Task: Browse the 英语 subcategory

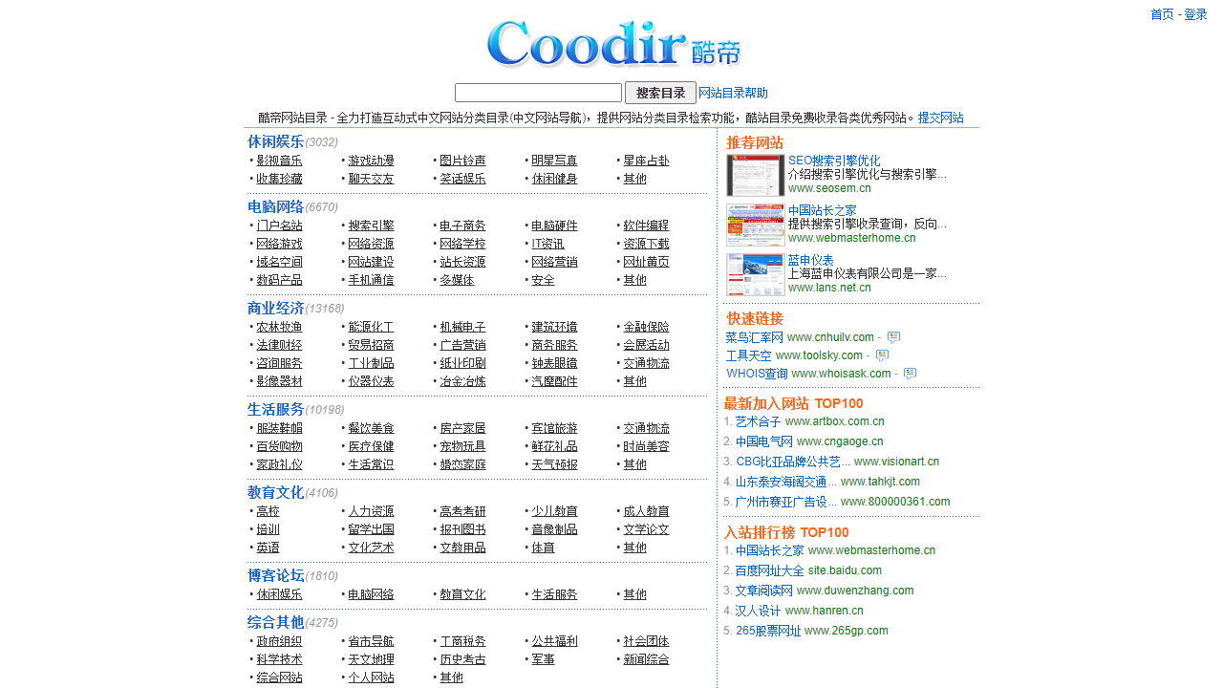Action: [268, 548]
